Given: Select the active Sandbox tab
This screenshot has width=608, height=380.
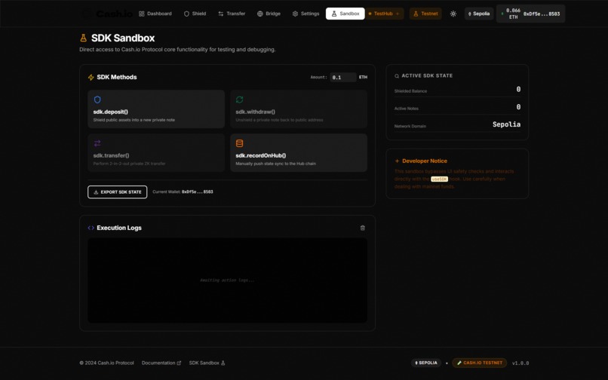Looking at the screenshot, I should pos(345,14).
